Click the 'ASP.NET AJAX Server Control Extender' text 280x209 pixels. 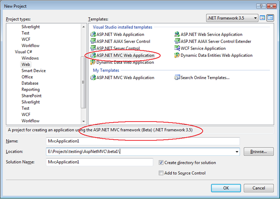coord(216,42)
